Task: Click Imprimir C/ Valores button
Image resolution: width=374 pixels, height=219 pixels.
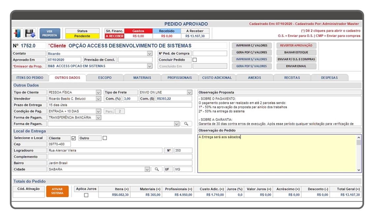Action: point(252,46)
